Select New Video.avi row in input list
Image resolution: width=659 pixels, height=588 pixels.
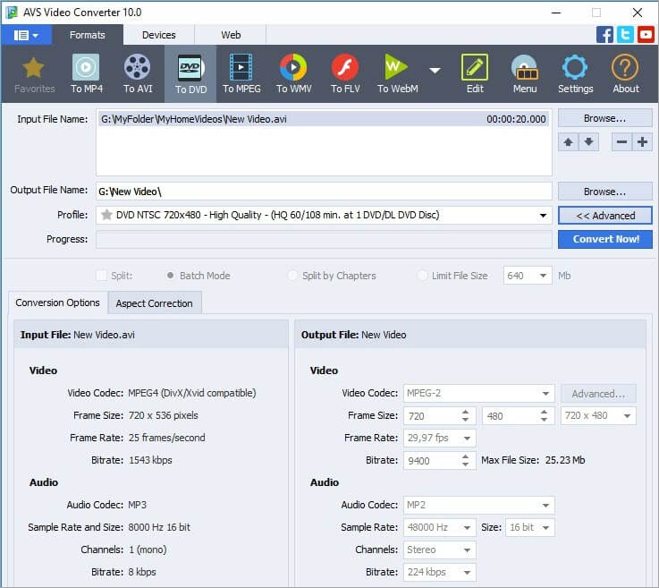[x=324, y=119]
